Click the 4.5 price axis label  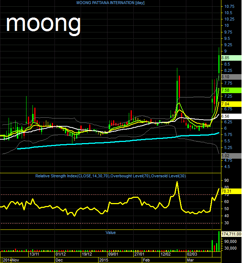pyautogui.click(x=227, y=167)
